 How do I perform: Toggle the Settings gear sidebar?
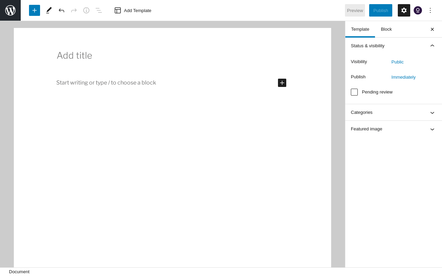(x=404, y=10)
